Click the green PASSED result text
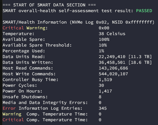The image size is (158, 125). [x=144, y=11]
